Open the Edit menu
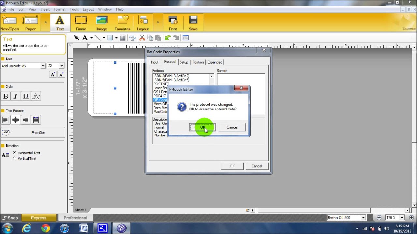Screen dimensions: 417x234 click(x=21, y=9)
